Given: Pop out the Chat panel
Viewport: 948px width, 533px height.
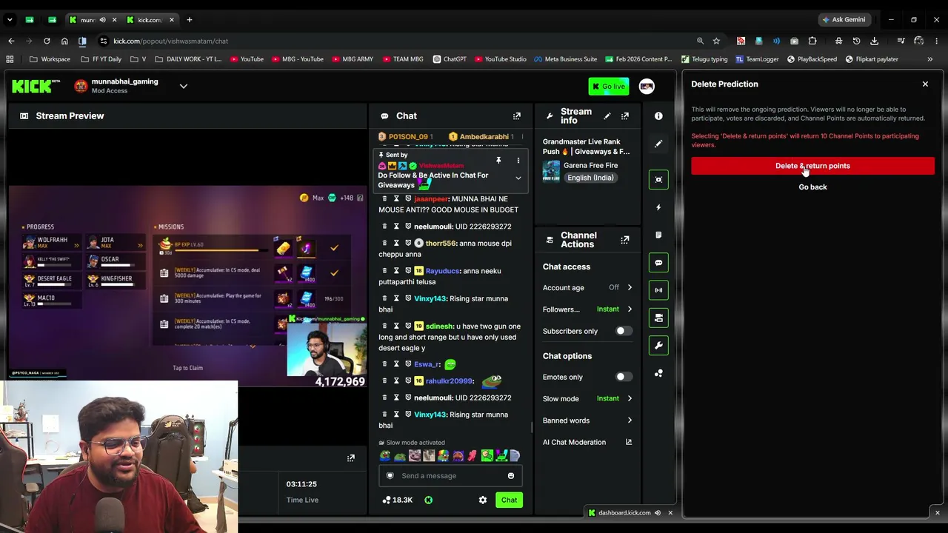Looking at the screenshot, I should tap(517, 116).
